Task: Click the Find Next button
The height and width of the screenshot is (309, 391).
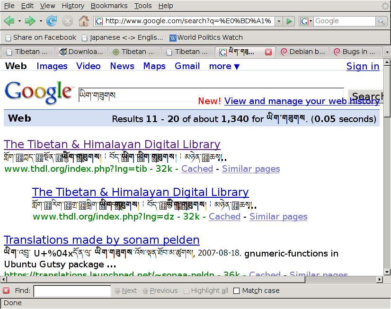Action: pos(126,291)
